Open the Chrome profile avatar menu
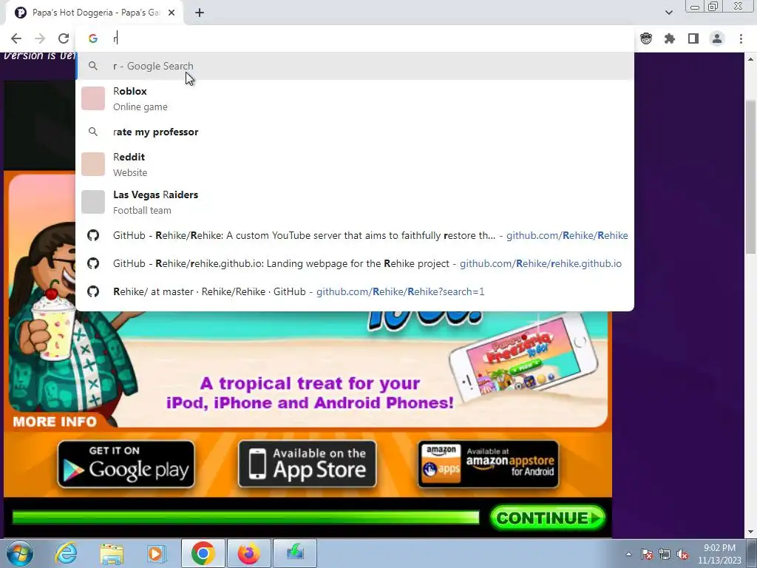 [717, 38]
